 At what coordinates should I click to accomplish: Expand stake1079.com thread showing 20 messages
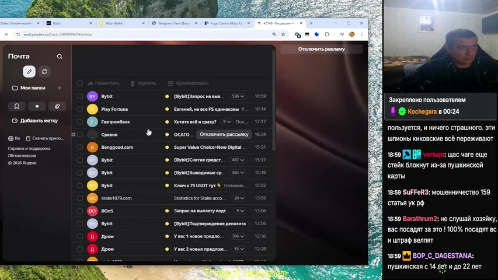[239, 198]
